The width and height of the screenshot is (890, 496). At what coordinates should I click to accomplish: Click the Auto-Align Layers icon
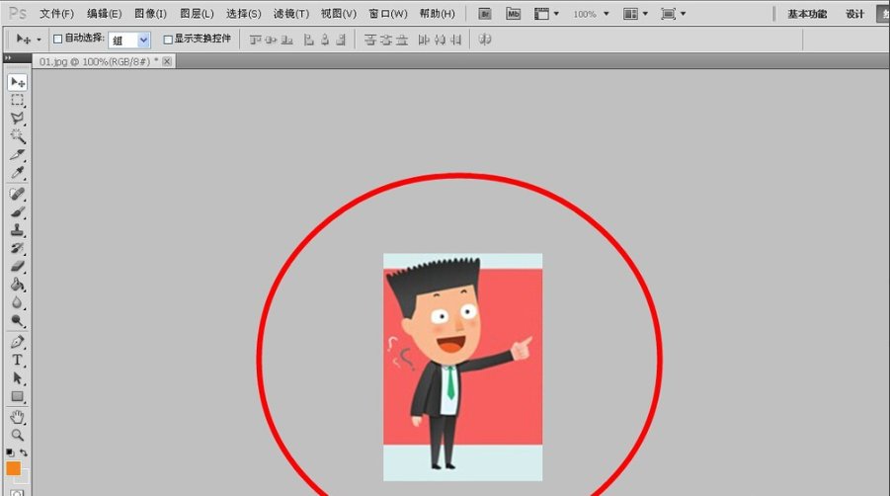(485, 40)
